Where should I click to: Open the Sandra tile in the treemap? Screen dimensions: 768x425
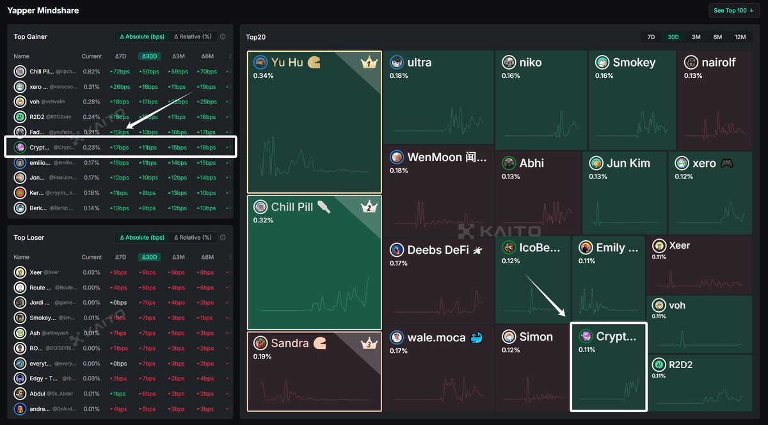click(x=314, y=371)
